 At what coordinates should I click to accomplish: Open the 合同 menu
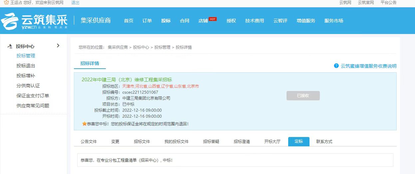click(x=184, y=21)
